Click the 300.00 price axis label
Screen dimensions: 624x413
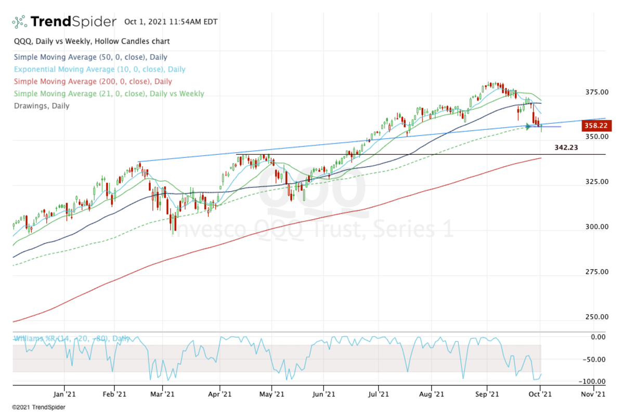pos(596,227)
